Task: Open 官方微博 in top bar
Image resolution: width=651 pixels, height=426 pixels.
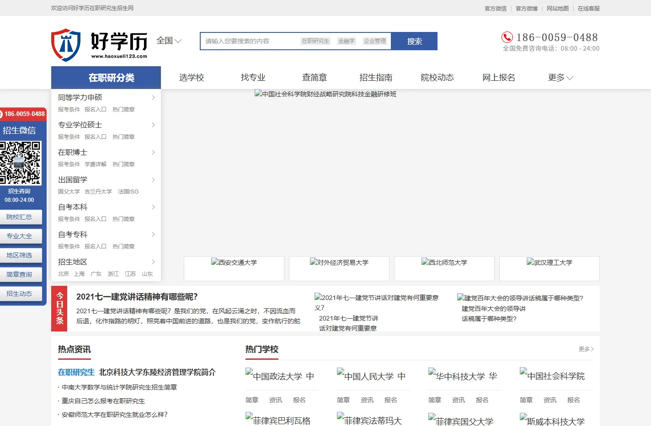Action: (x=527, y=8)
